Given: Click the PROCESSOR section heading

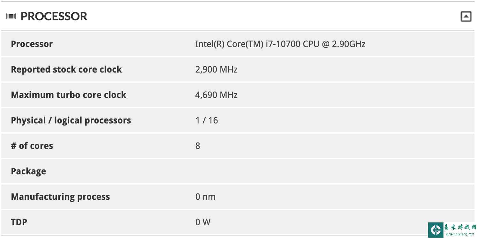Looking at the screenshot, I should point(54,17).
